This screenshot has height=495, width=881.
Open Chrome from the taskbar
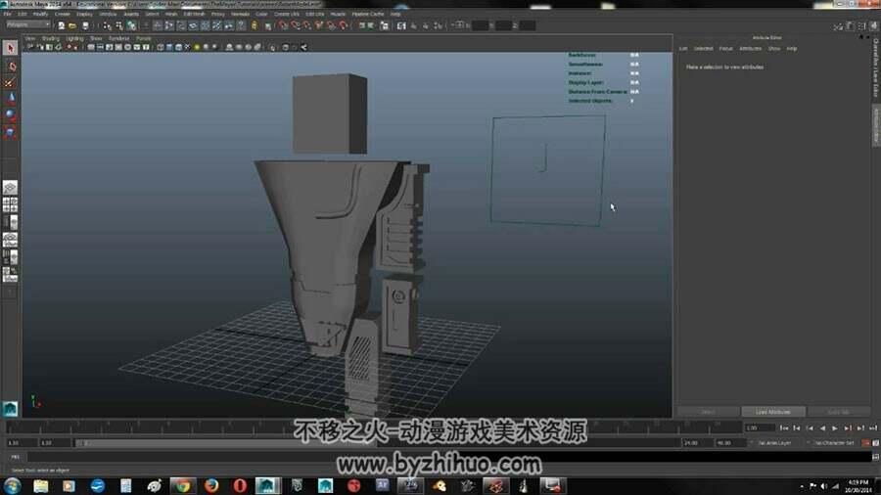pos(183,485)
